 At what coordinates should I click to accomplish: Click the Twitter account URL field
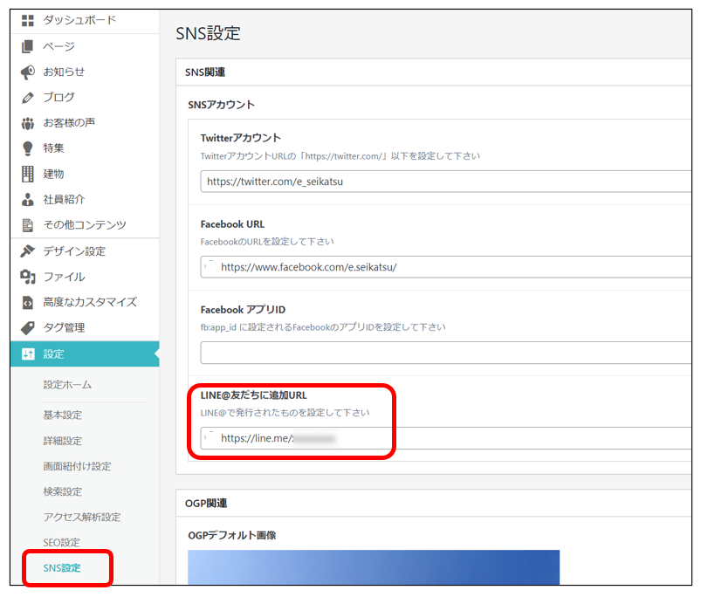[x=445, y=182]
